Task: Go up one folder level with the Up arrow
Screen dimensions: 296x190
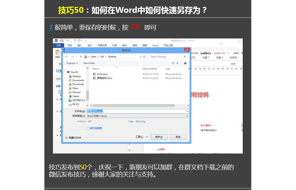Action: [81, 57]
